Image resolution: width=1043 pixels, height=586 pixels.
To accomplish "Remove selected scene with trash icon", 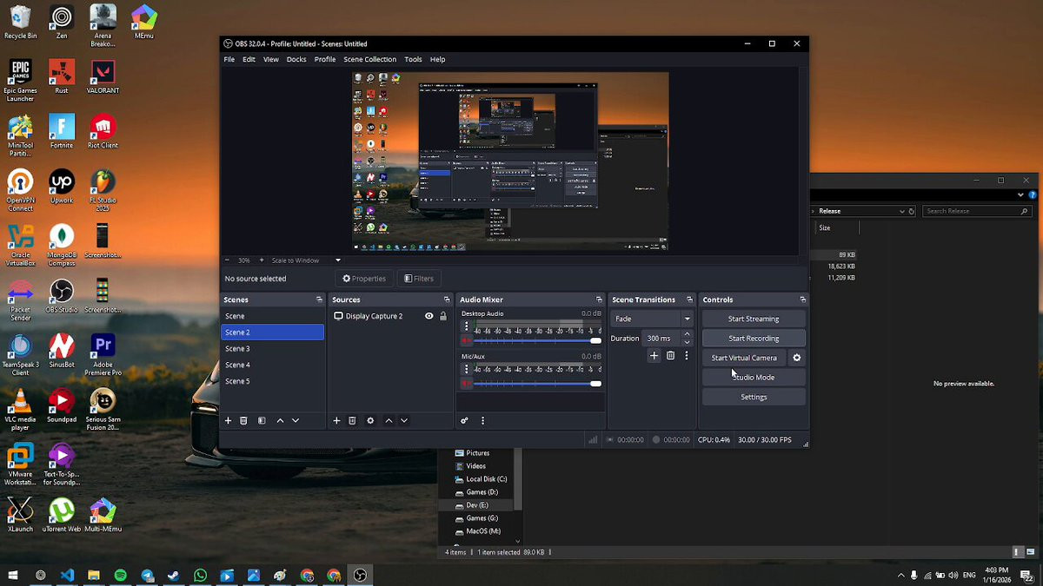I will click(x=244, y=421).
